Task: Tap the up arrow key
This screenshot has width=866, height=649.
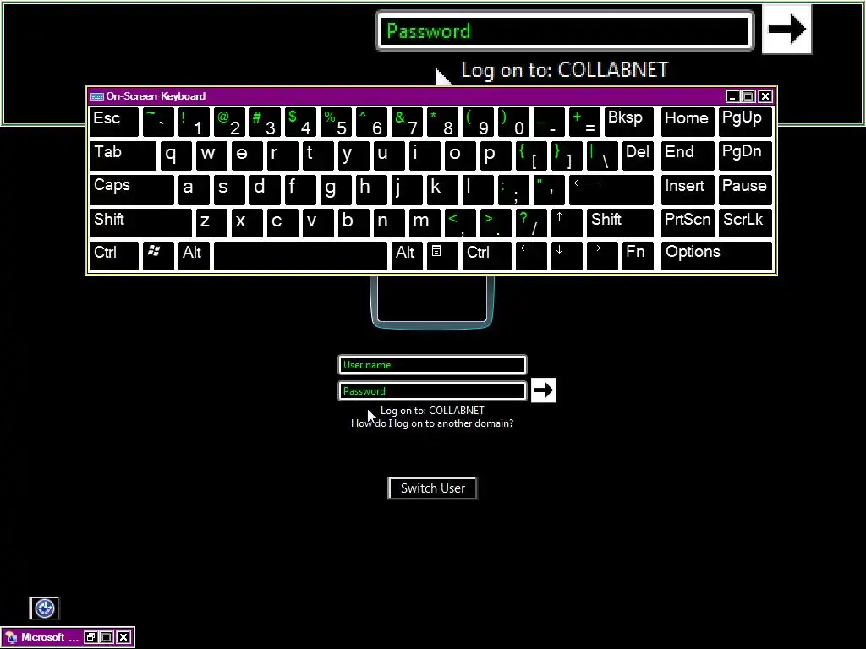Action: click(x=567, y=223)
